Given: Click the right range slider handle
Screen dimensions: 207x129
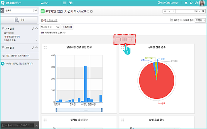Looking at the screenshot, I should [102, 110].
